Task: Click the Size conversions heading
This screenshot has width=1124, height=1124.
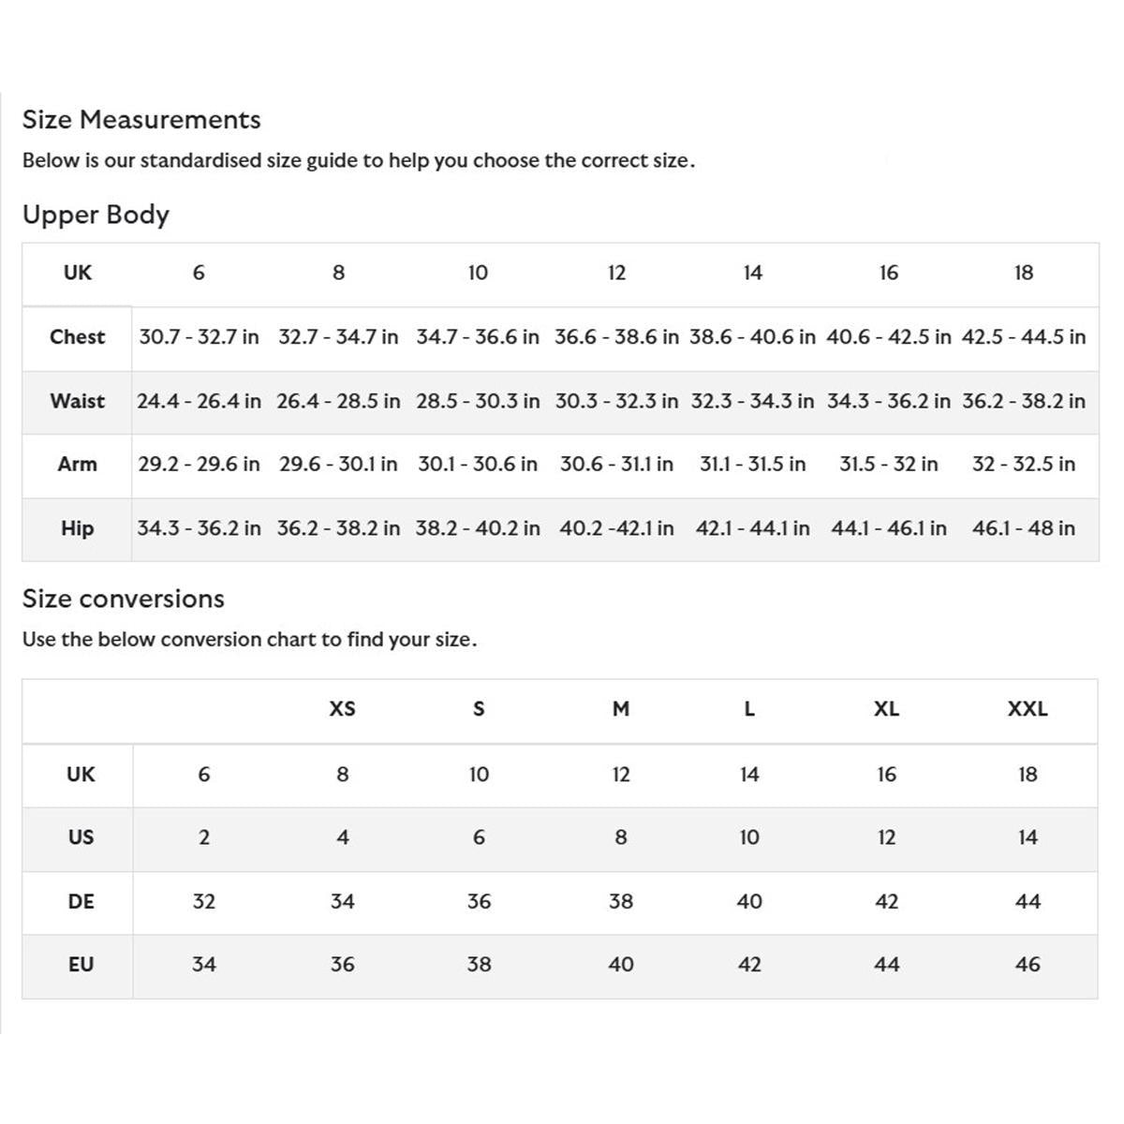Action: click(124, 599)
